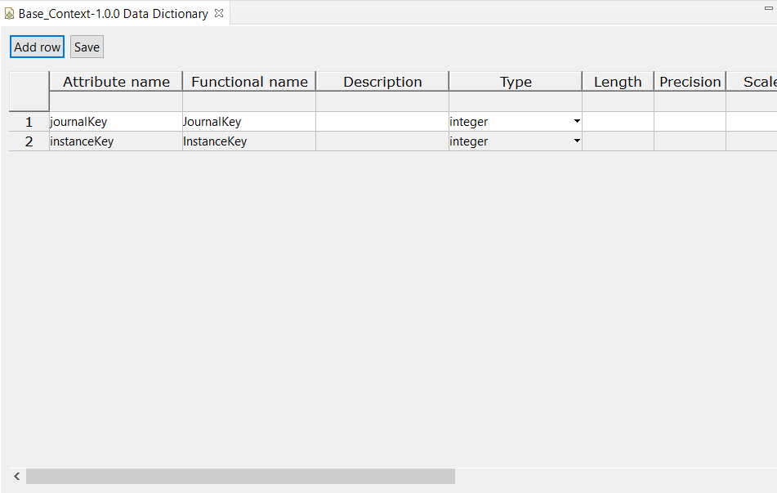Click the Length cell for instanceKey
This screenshot has width=777, height=493.
pyautogui.click(x=618, y=141)
